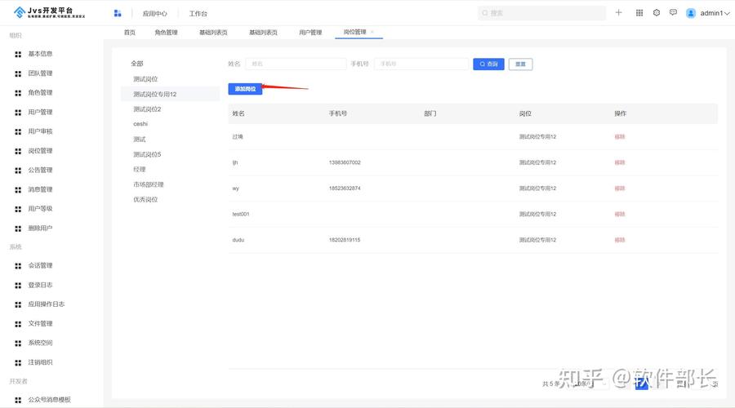Viewport: 735px width, 408px height.
Task: Select 测试岗位 in the position list
Action: click(145, 79)
